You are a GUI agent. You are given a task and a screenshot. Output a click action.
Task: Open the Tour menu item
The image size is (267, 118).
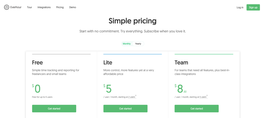click(29, 7)
